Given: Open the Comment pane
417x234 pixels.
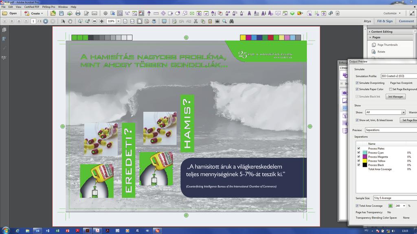Looking at the screenshot, I should 406,21.
